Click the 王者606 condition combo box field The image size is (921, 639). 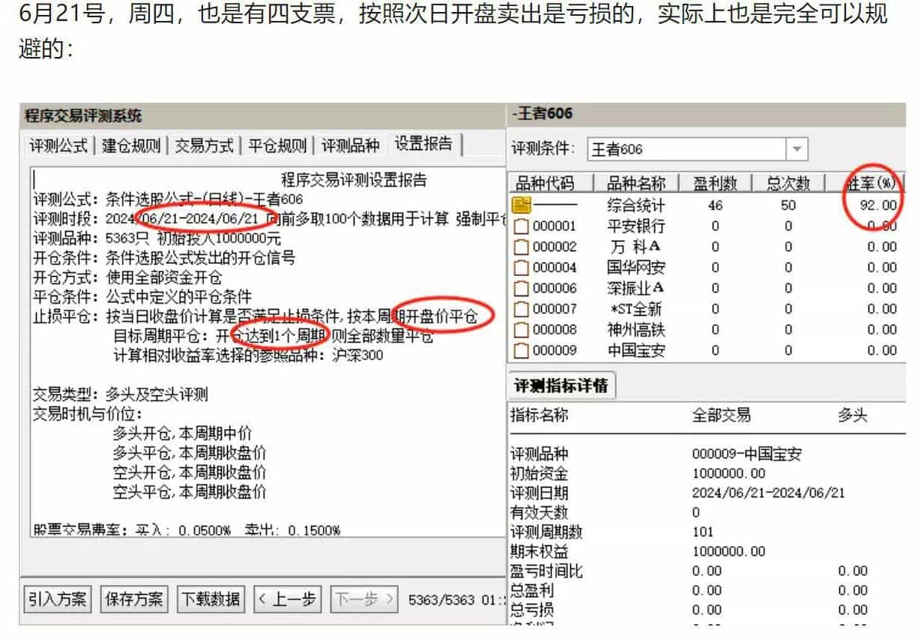tap(685, 149)
